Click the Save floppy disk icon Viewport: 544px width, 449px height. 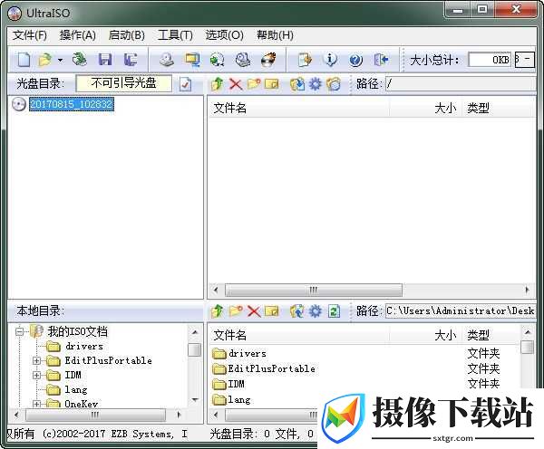click(x=105, y=60)
